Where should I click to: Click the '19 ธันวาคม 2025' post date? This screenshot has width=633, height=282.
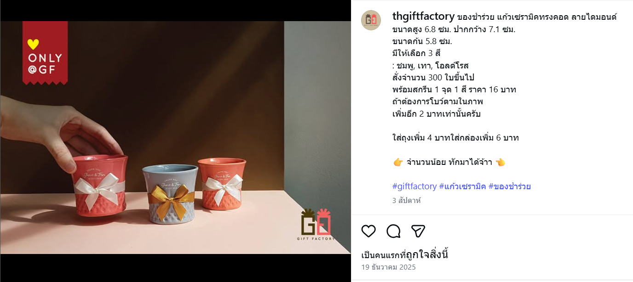[388, 267]
